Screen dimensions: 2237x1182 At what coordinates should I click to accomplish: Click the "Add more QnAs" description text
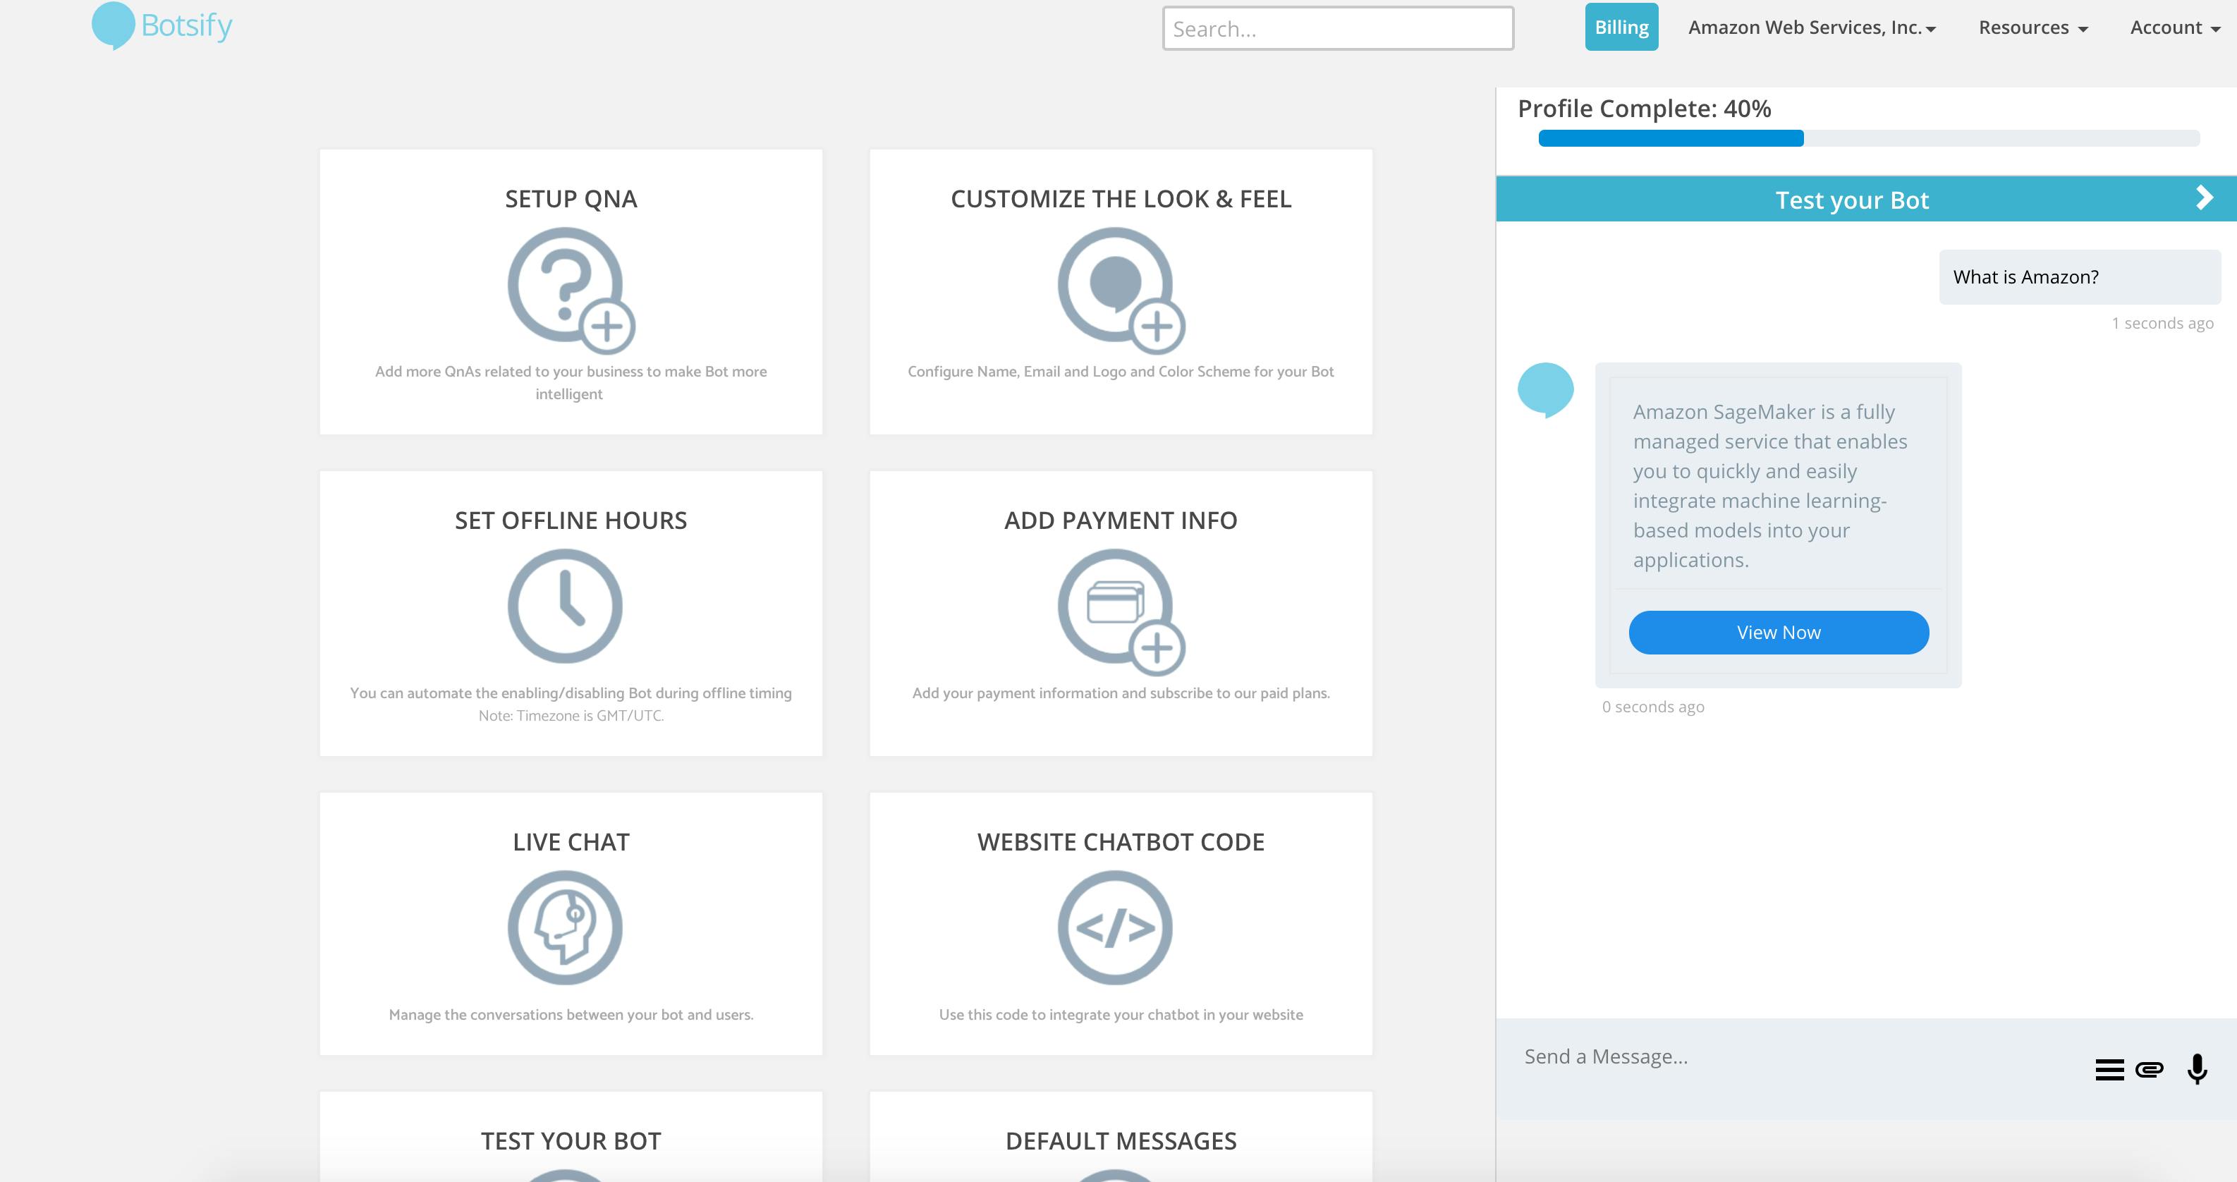click(571, 382)
